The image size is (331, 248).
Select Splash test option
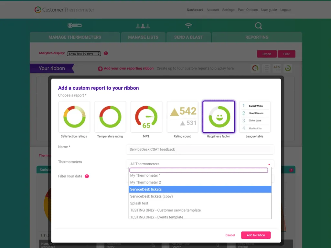[x=200, y=203]
